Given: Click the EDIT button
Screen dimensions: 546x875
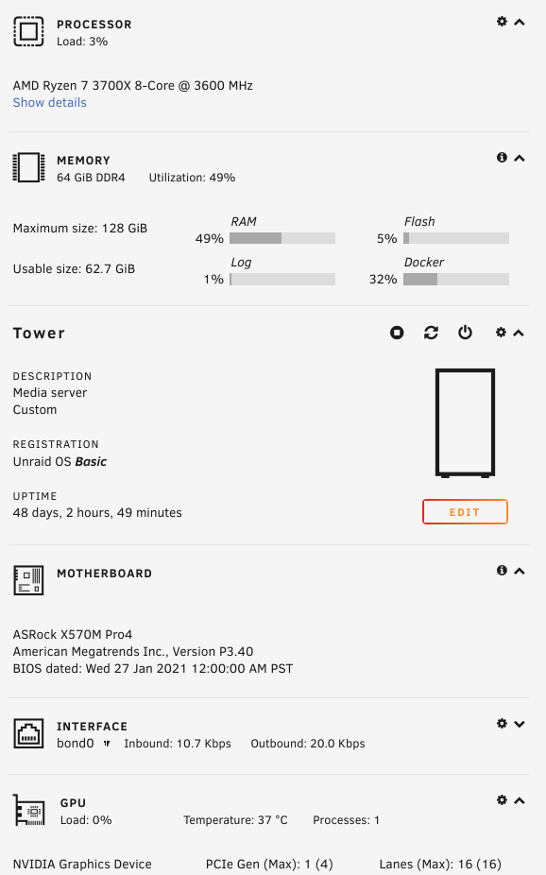Looking at the screenshot, I should (x=465, y=512).
